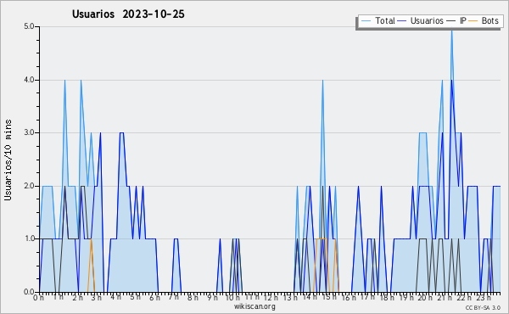Click the '18 h' x-axis label

(x=387, y=297)
